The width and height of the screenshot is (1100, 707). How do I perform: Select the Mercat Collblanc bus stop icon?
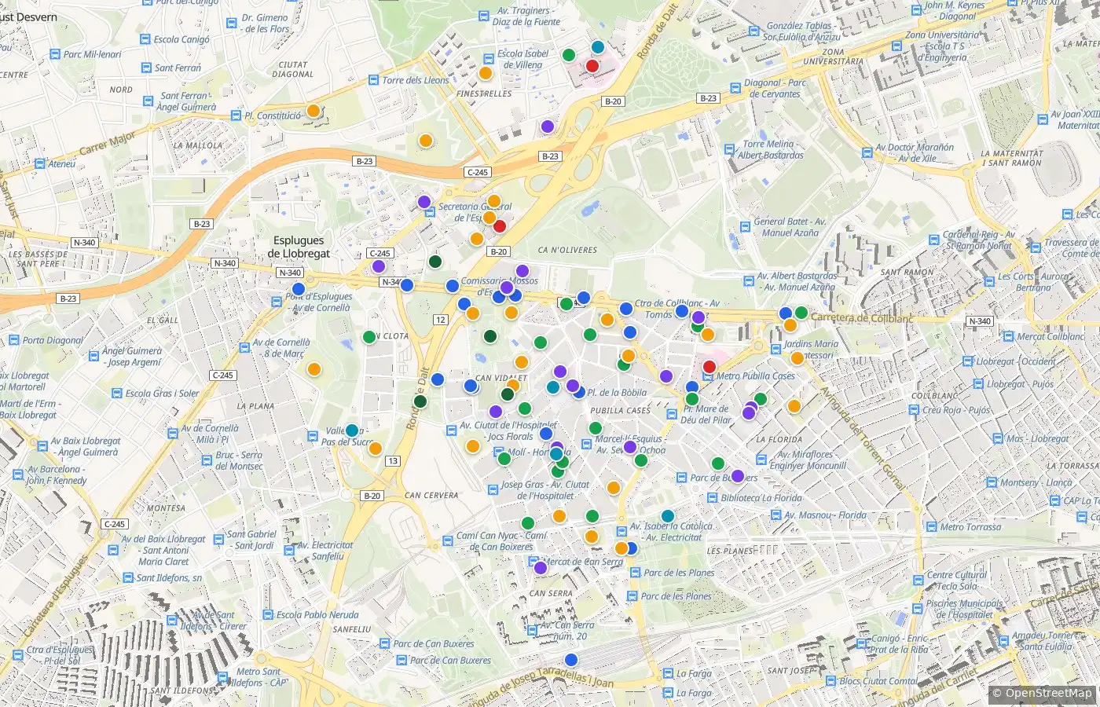click(1008, 336)
